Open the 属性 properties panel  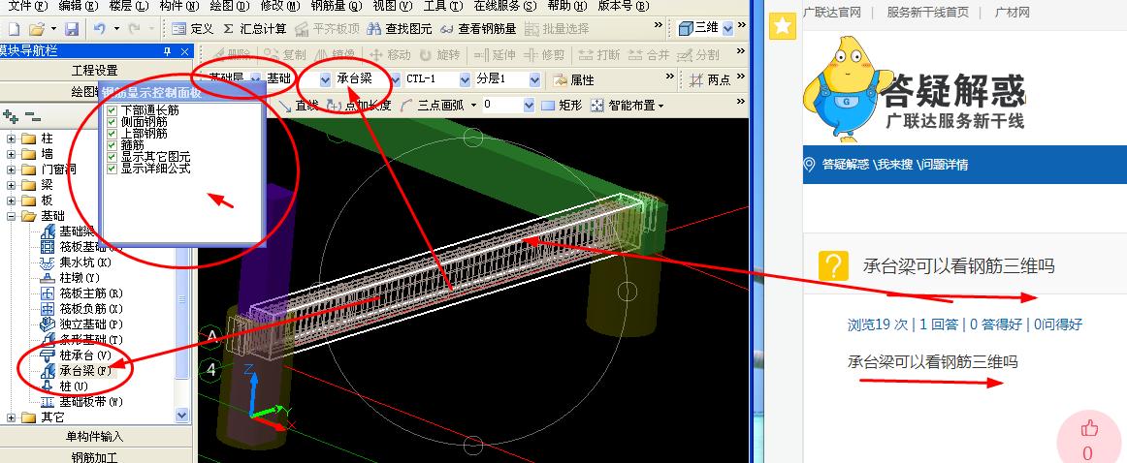pos(573,79)
